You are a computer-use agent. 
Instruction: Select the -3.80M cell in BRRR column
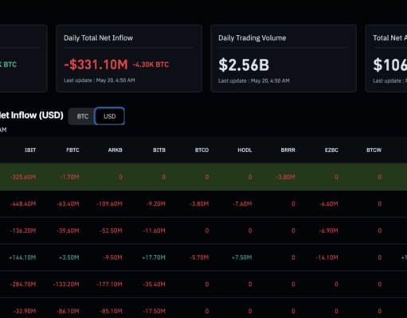285,177
